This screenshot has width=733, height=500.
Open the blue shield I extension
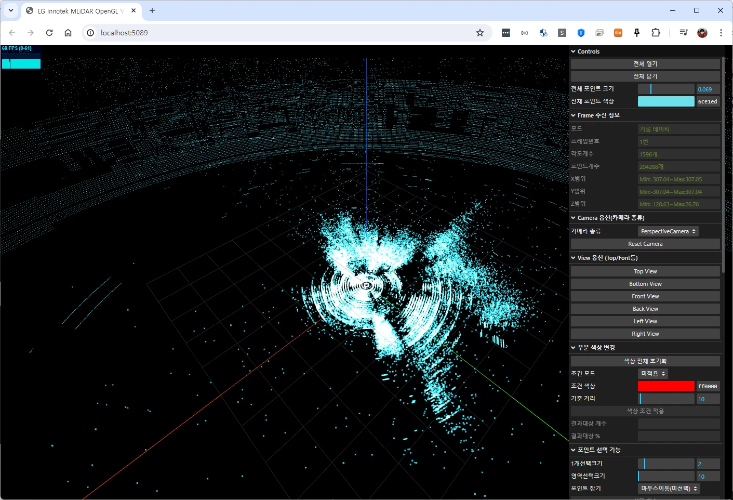pyautogui.click(x=581, y=33)
